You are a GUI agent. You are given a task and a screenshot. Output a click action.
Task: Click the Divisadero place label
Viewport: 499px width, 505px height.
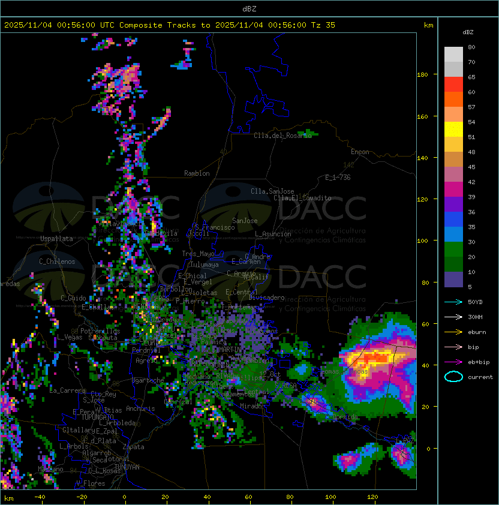[266, 297]
